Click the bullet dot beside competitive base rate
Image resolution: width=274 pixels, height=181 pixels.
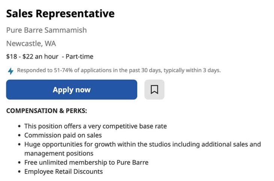tap(19, 127)
